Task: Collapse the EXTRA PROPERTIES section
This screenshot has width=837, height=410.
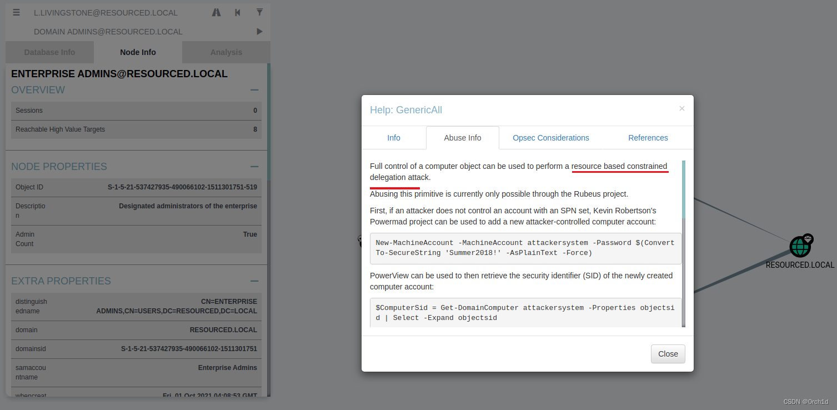Action: tap(254, 281)
